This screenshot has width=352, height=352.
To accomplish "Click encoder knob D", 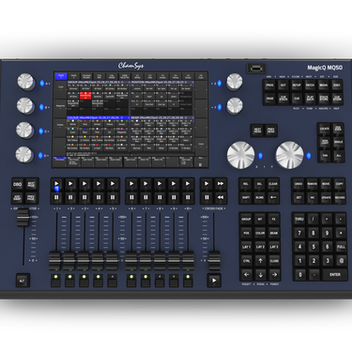I will (24, 155).
